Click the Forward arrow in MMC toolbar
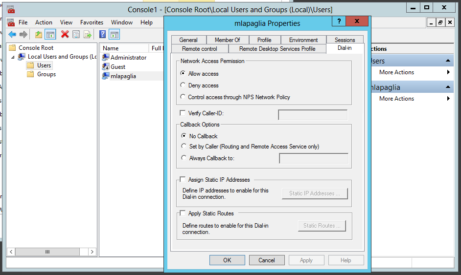 pos(23,35)
